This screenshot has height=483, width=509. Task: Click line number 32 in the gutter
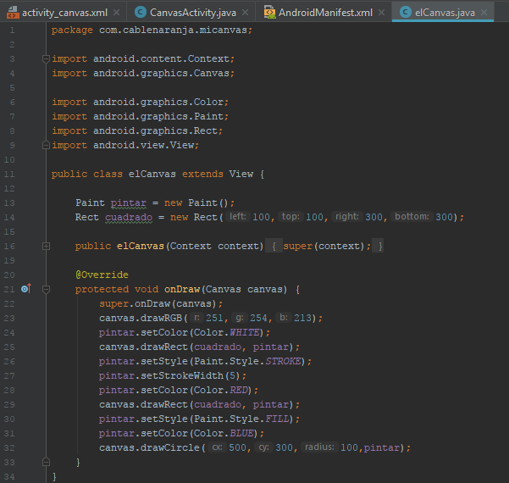click(x=9, y=448)
